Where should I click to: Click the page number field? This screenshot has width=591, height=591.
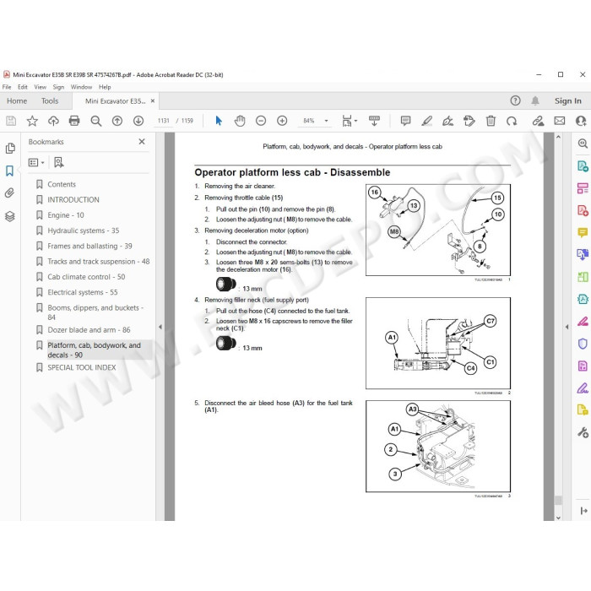click(164, 121)
